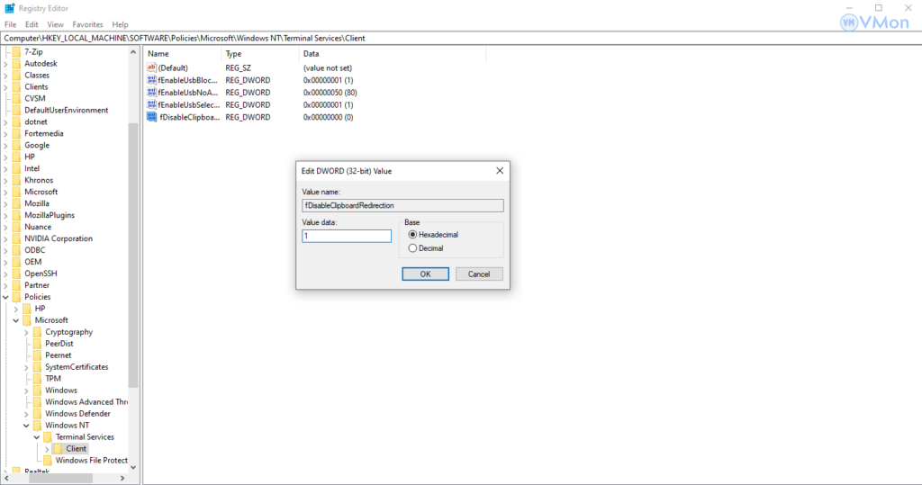
Task: Collapse the Terminal Services node
Action: pyautogui.click(x=36, y=437)
